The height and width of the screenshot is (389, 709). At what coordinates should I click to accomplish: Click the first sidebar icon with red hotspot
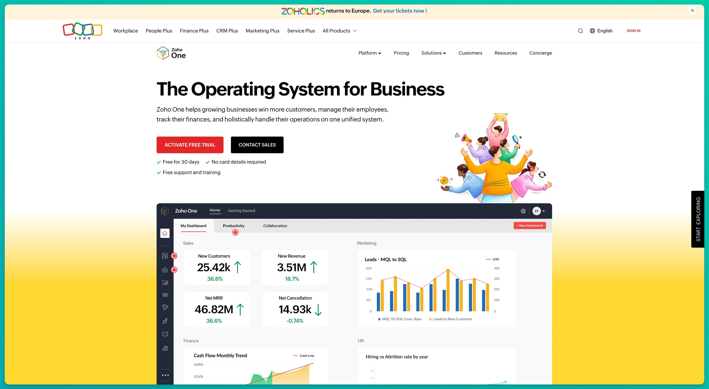pos(165,256)
